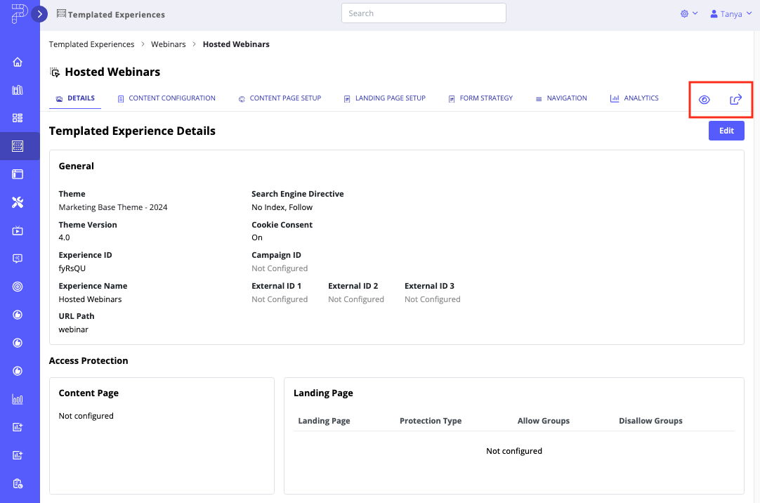The width and height of the screenshot is (760, 503).
Task: Open the Form Strategy tab
Action: click(x=480, y=98)
